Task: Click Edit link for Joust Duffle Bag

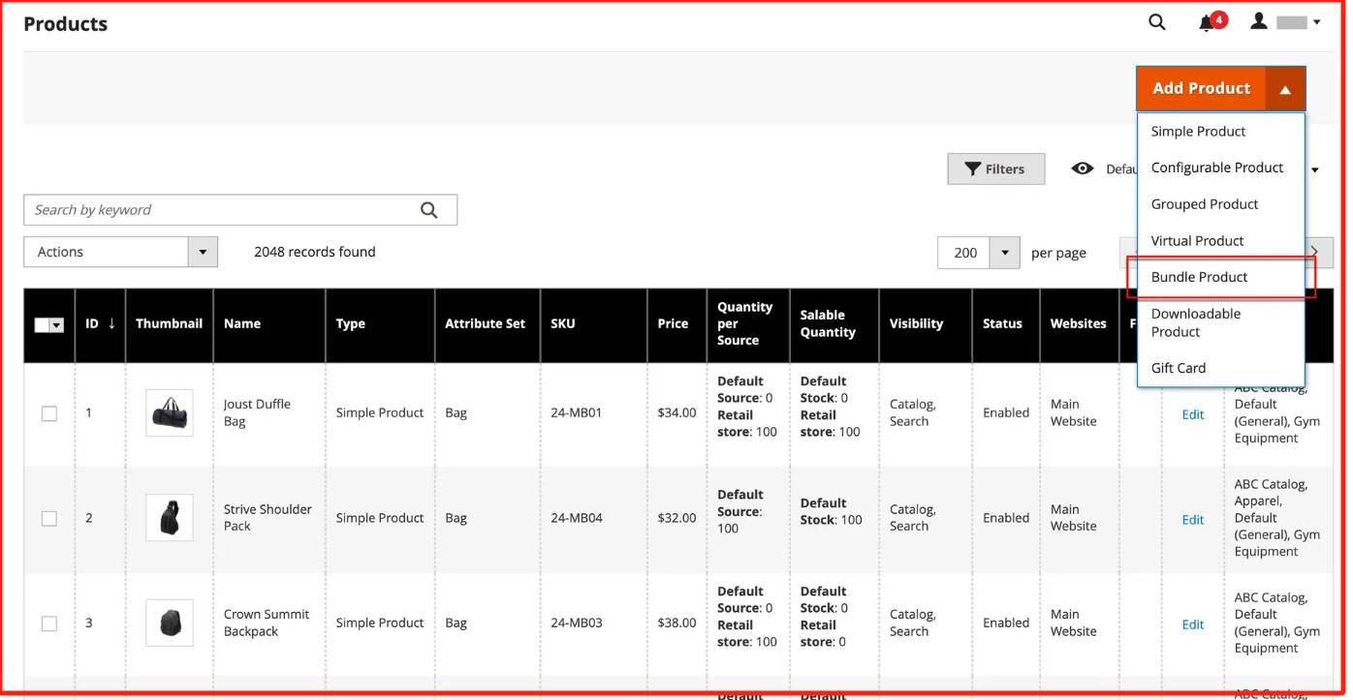Action: click(1192, 414)
